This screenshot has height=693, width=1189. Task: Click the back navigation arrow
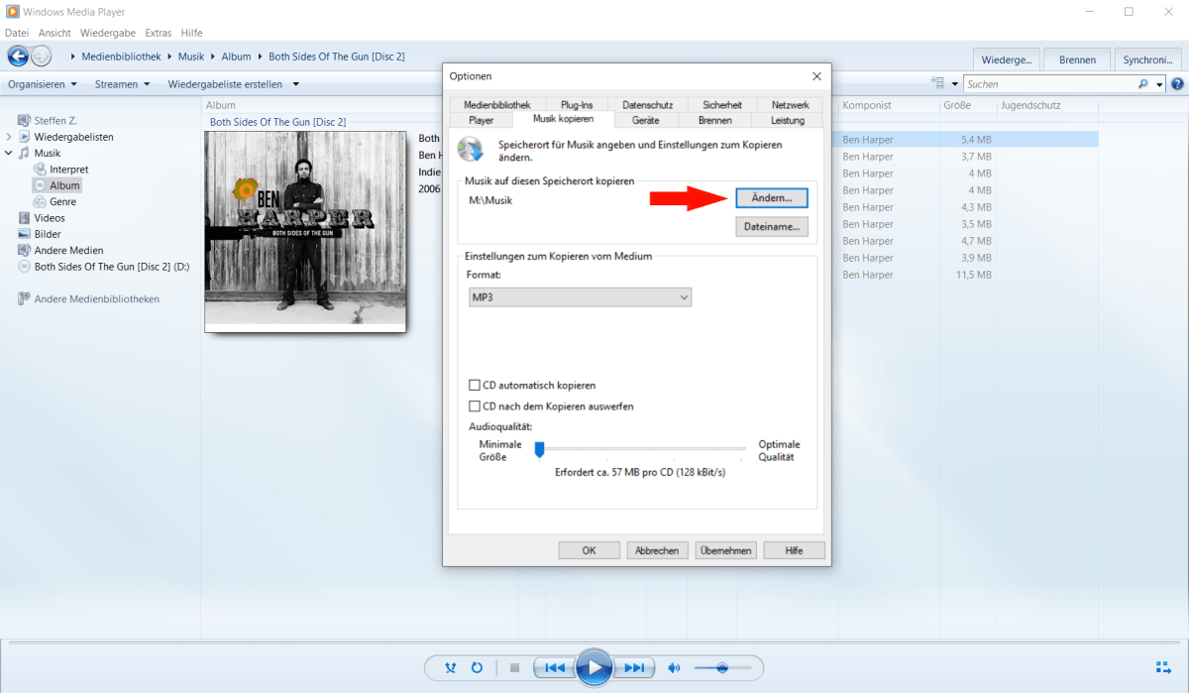18,57
